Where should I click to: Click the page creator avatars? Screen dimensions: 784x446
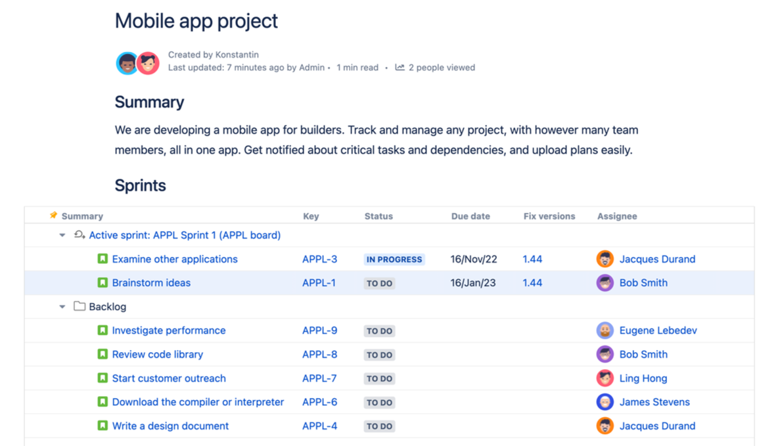[x=138, y=63]
